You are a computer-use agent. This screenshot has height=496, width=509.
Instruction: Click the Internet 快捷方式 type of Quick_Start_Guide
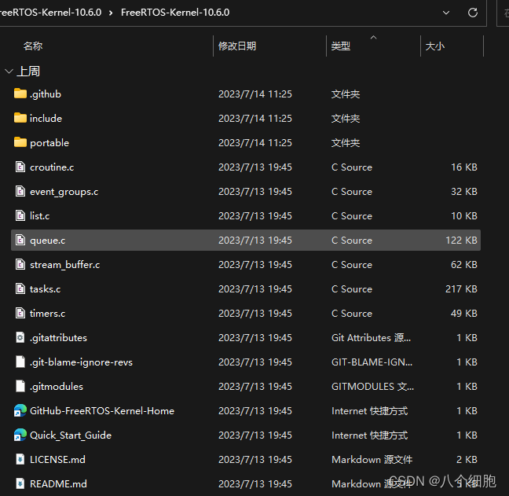(369, 435)
